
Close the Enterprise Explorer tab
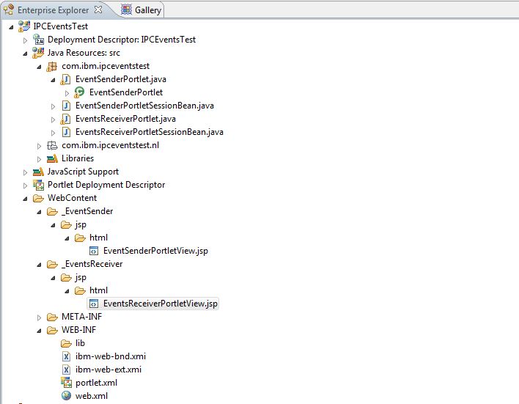pyautogui.click(x=99, y=10)
